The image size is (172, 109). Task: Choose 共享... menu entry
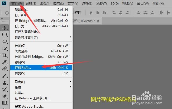coord(41,93)
